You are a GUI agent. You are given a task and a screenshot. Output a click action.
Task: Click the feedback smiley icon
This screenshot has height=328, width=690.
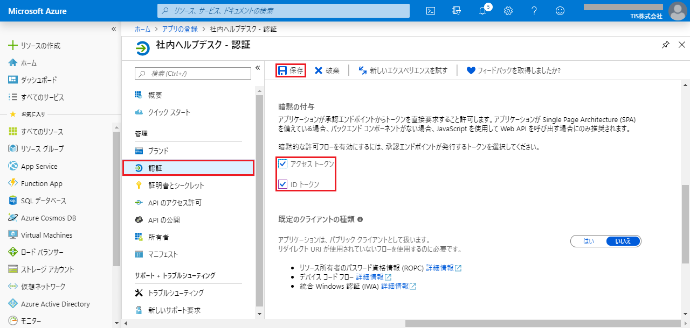(x=560, y=11)
